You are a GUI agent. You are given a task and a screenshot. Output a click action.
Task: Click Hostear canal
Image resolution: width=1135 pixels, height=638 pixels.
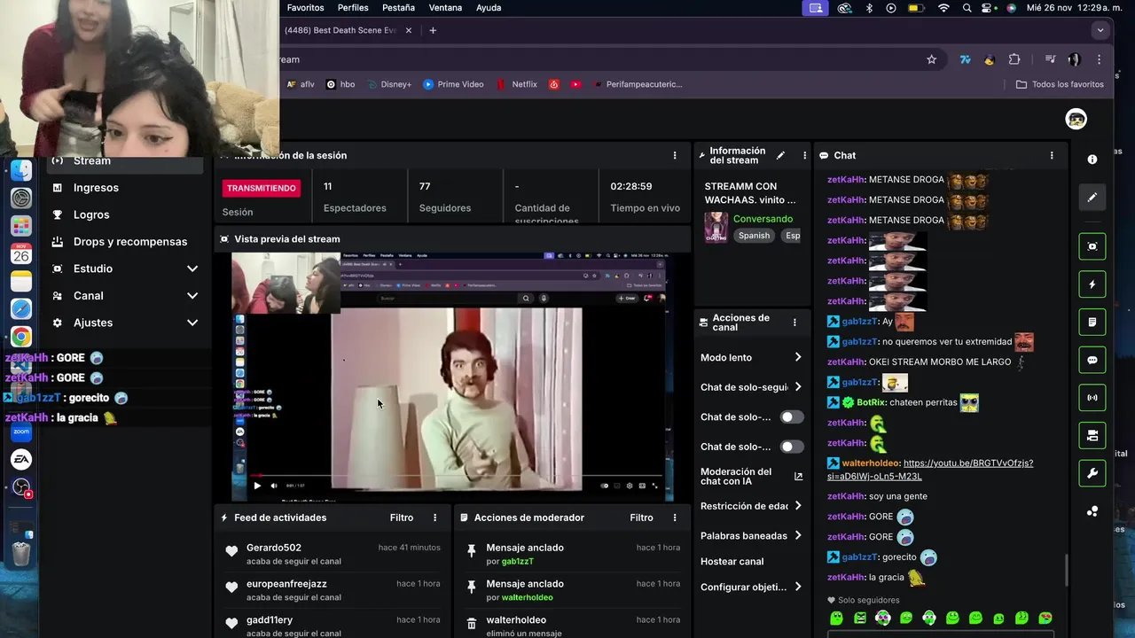coord(732,561)
